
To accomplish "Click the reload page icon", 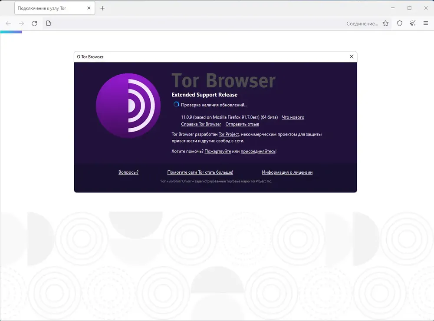I will (x=34, y=23).
